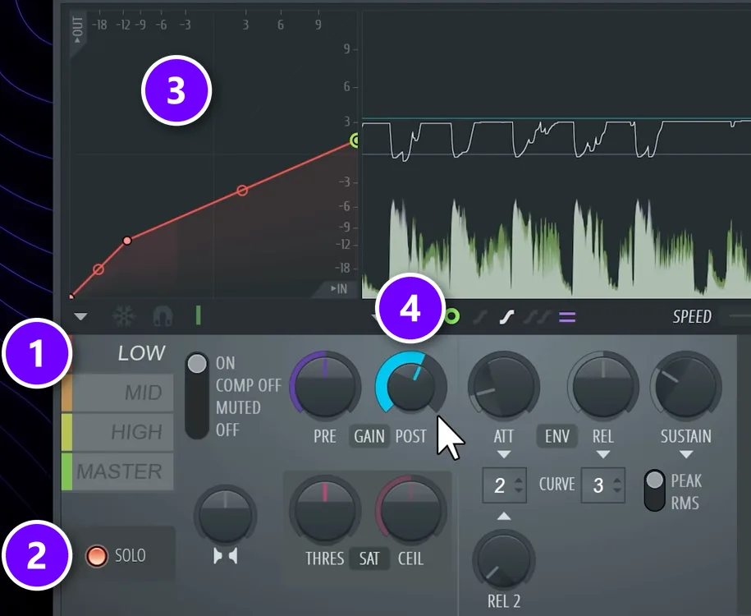Select the MID band tab
Screen dimensions: 751x616
[118, 393]
